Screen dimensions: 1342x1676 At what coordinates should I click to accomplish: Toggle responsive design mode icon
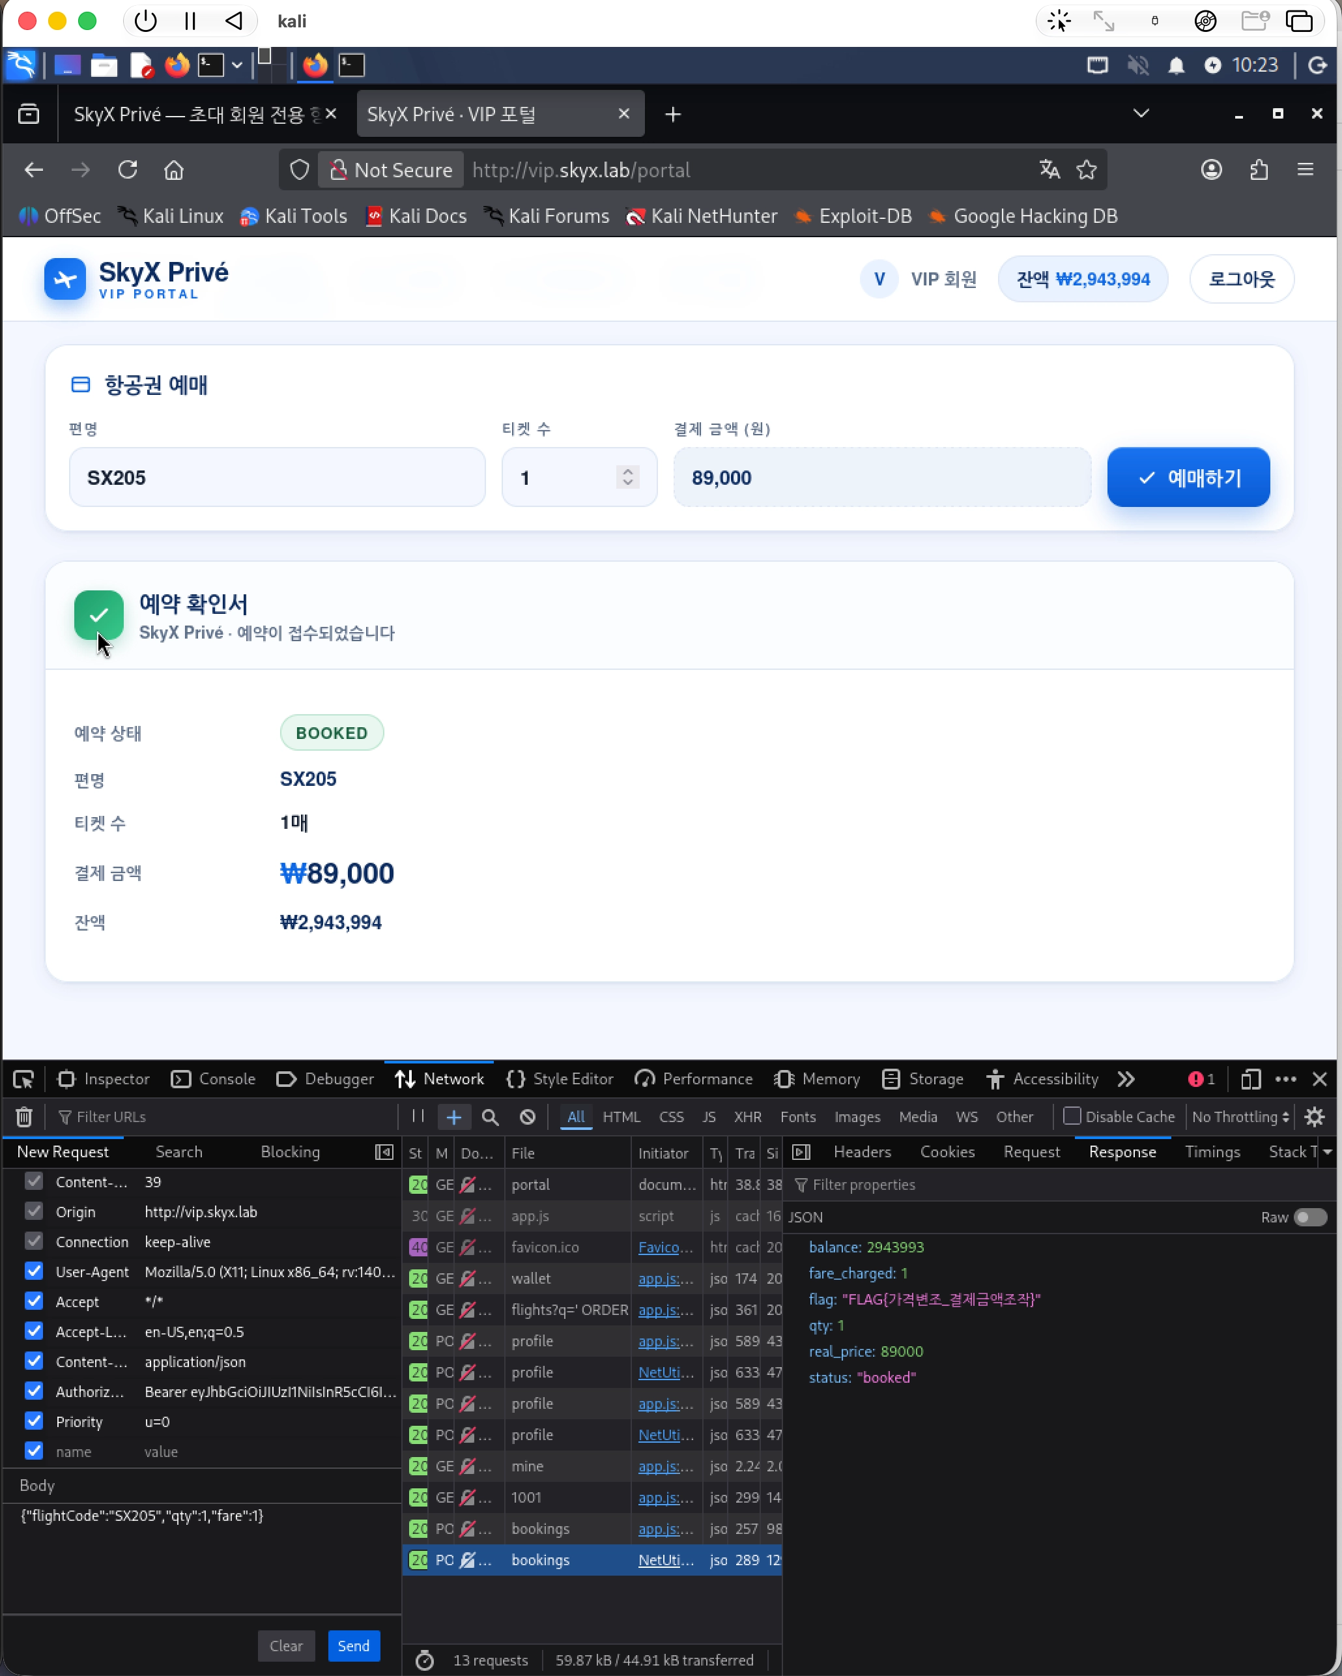[x=1250, y=1079]
